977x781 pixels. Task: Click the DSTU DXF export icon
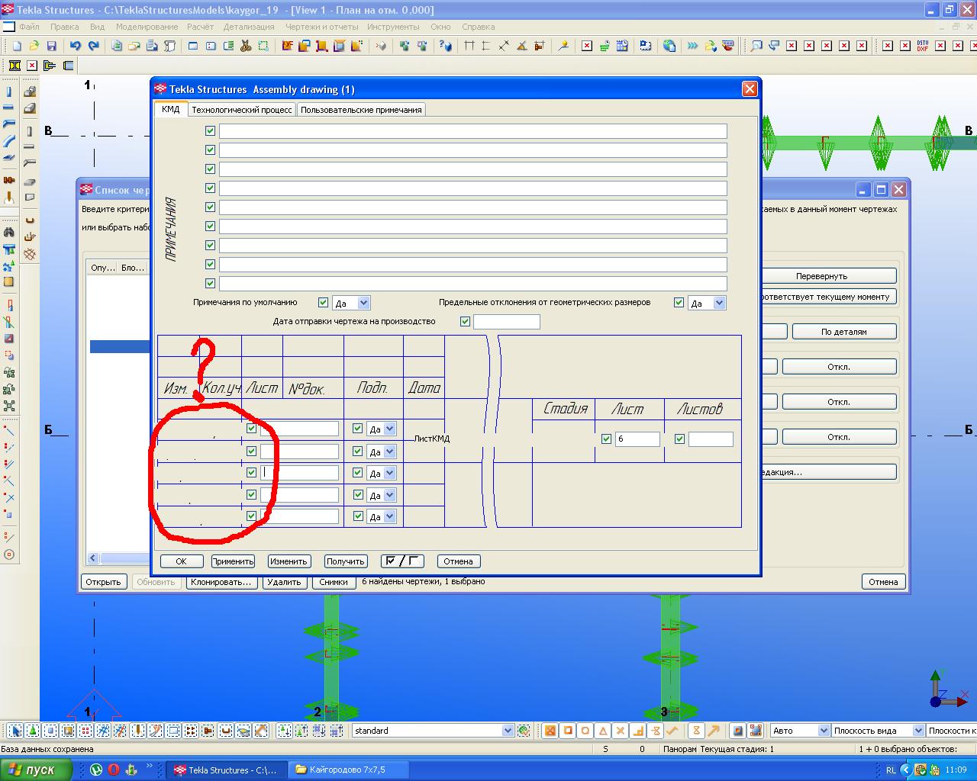pyautogui.click(x=922, y=46)
